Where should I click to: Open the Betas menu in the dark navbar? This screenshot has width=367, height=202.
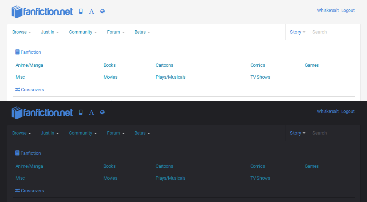pos(142,133)
